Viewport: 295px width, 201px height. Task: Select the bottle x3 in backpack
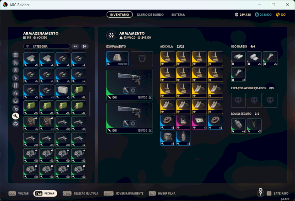[184, 138]
